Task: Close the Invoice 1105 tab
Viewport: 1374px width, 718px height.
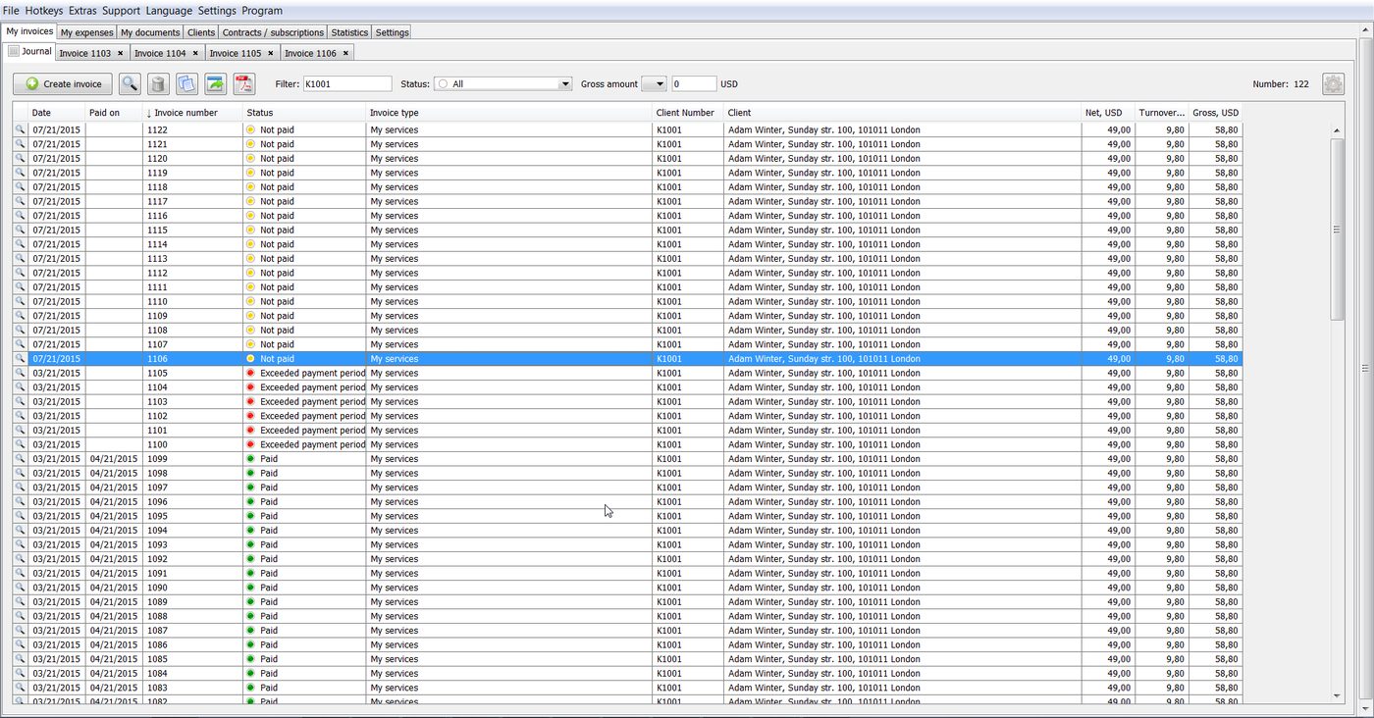Action: click(270, 53)
